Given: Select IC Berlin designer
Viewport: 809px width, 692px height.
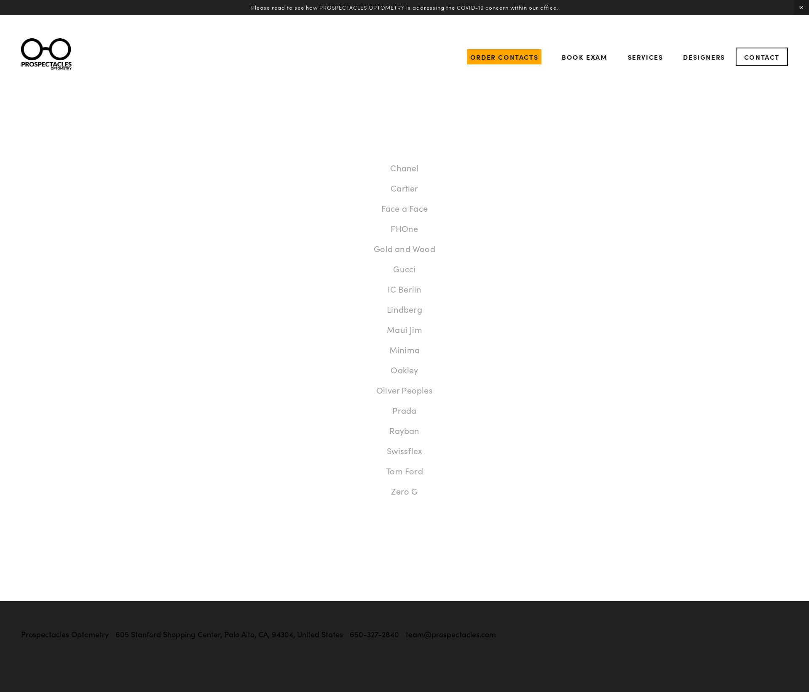Looking at the screenshot, I should tap(404, 290).
